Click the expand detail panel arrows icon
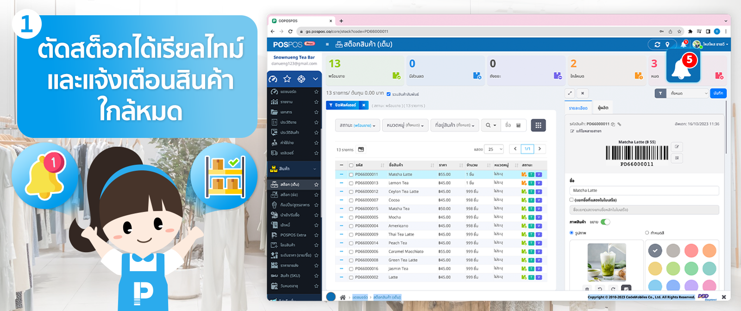Image resolution: width=741 pixels, height=311 pixels. click(x=570, y=93)
